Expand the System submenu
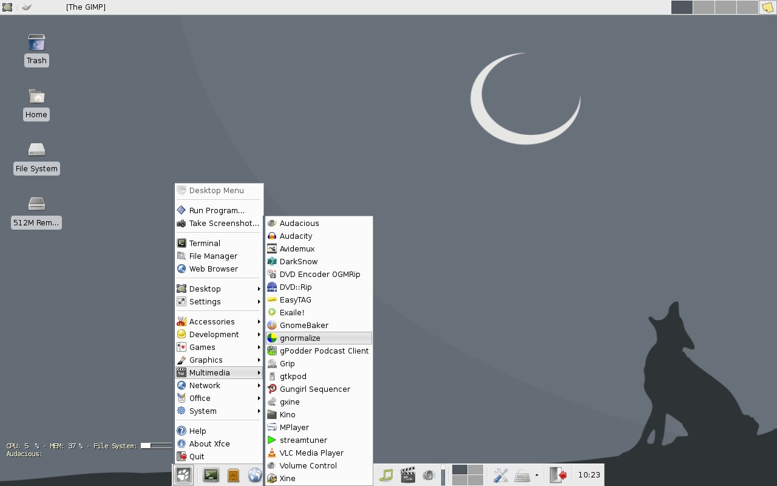 [x=219, y=411]
